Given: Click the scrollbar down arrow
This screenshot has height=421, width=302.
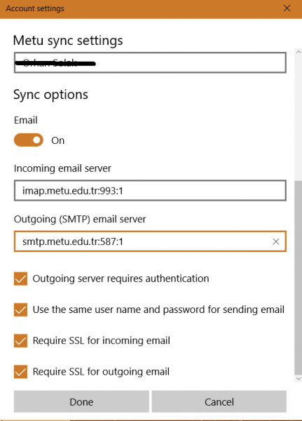Looking at the screenshot, I should tap(298, 379).
